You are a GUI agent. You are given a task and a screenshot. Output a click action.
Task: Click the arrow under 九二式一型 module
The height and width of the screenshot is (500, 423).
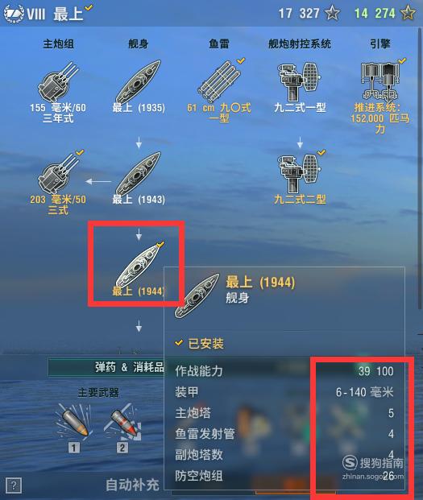pyautogui.click(x=300, y=143)
